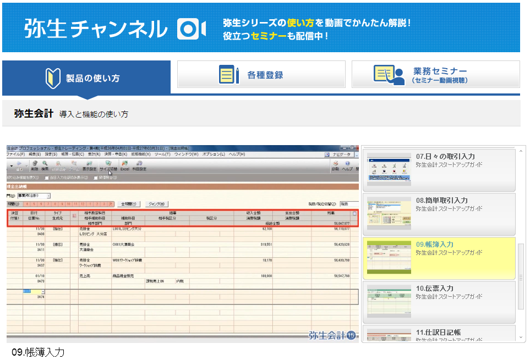Open video 10.伝票入力

tap(439, 302)
